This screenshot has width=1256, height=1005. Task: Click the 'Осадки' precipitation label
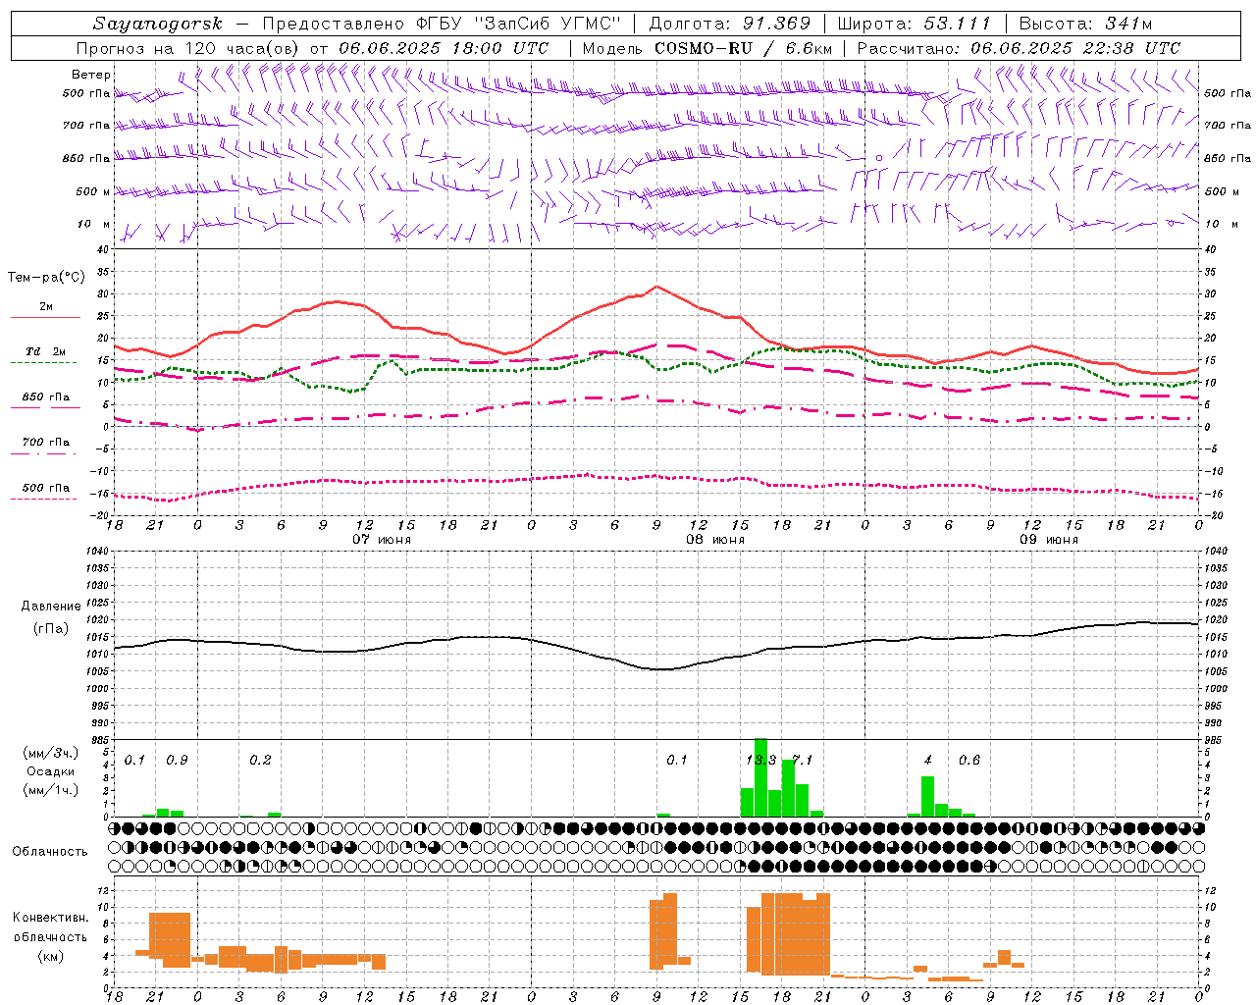(x=51, y=771)
